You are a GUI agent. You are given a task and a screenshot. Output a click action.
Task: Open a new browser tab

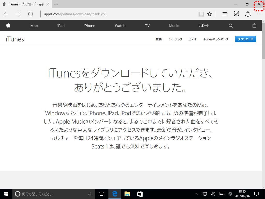(56, 4)
